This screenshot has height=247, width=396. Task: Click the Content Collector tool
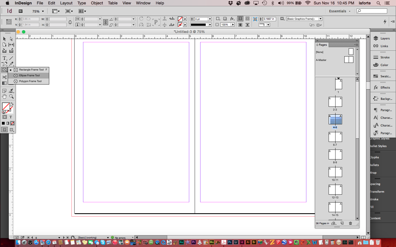click(4, 50)
